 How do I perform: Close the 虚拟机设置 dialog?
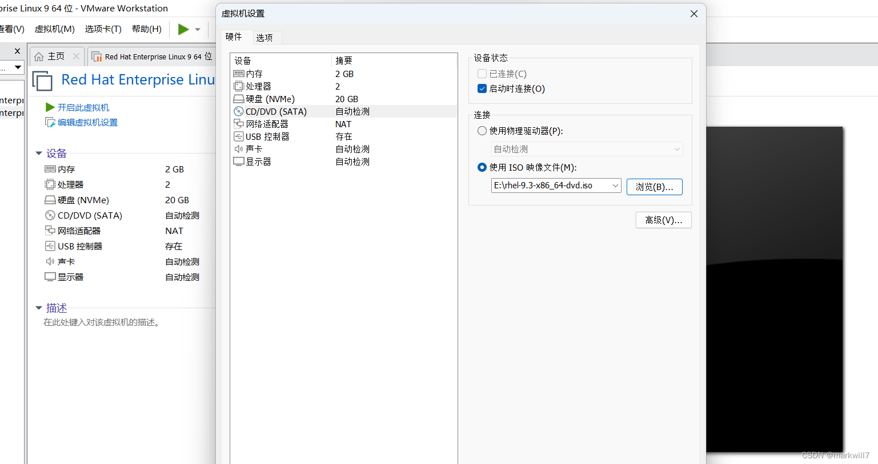coord(694,14)
